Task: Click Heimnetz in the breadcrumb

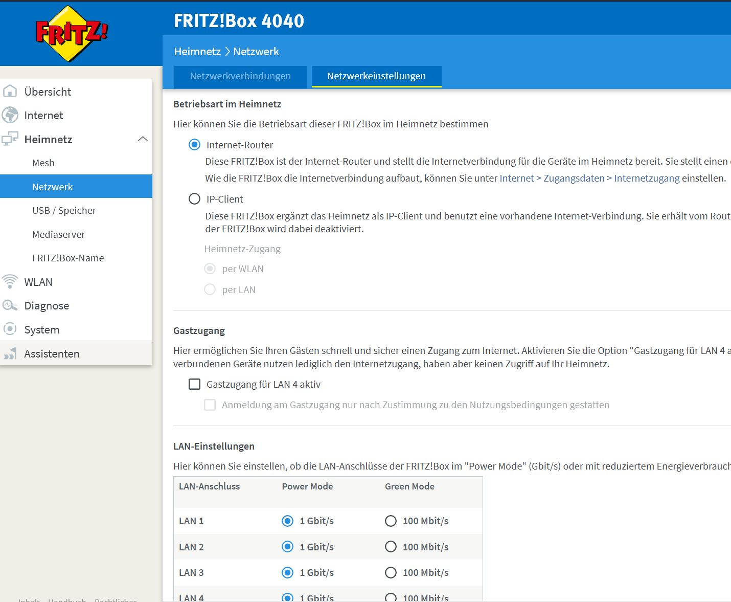Action: (x=197, y=51)
